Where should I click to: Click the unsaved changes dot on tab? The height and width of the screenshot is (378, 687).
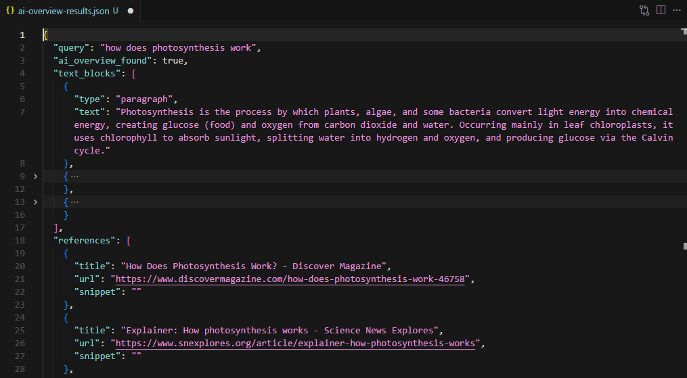(130, 11)
